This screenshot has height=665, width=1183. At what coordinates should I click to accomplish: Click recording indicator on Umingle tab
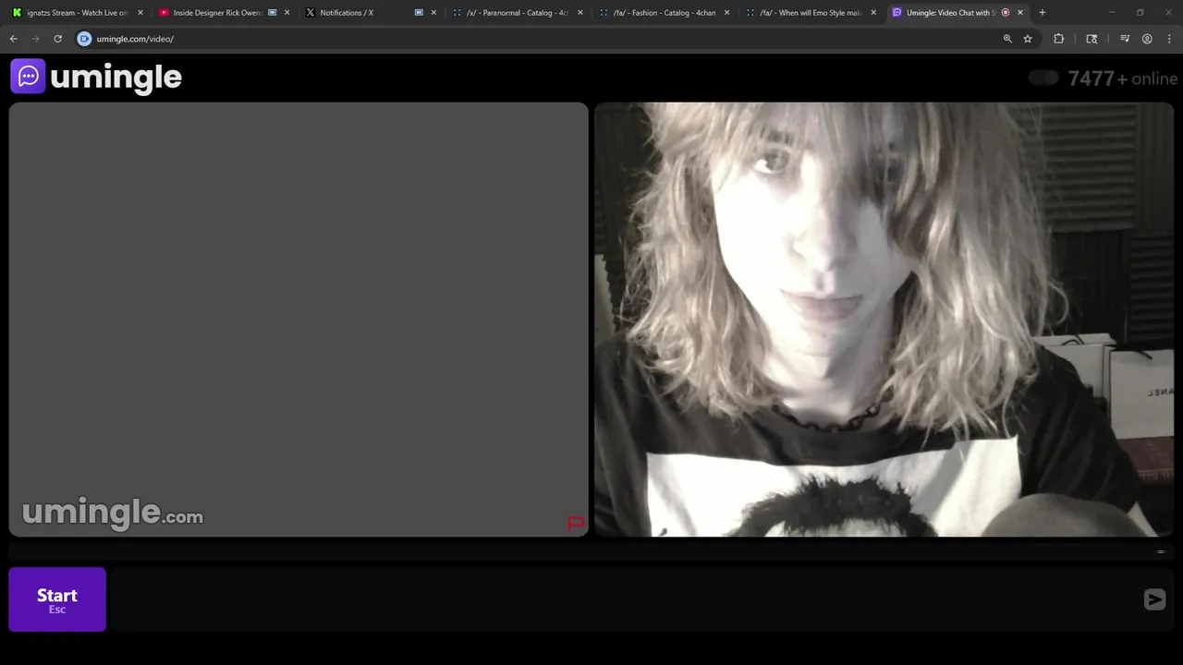coord(1006,13)
